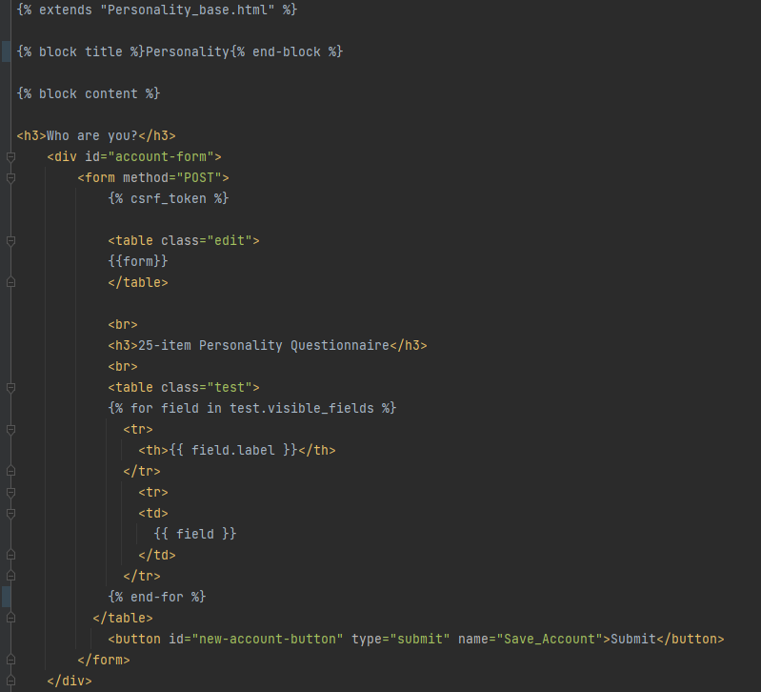Click the "edit" class value

pos(230,241)
